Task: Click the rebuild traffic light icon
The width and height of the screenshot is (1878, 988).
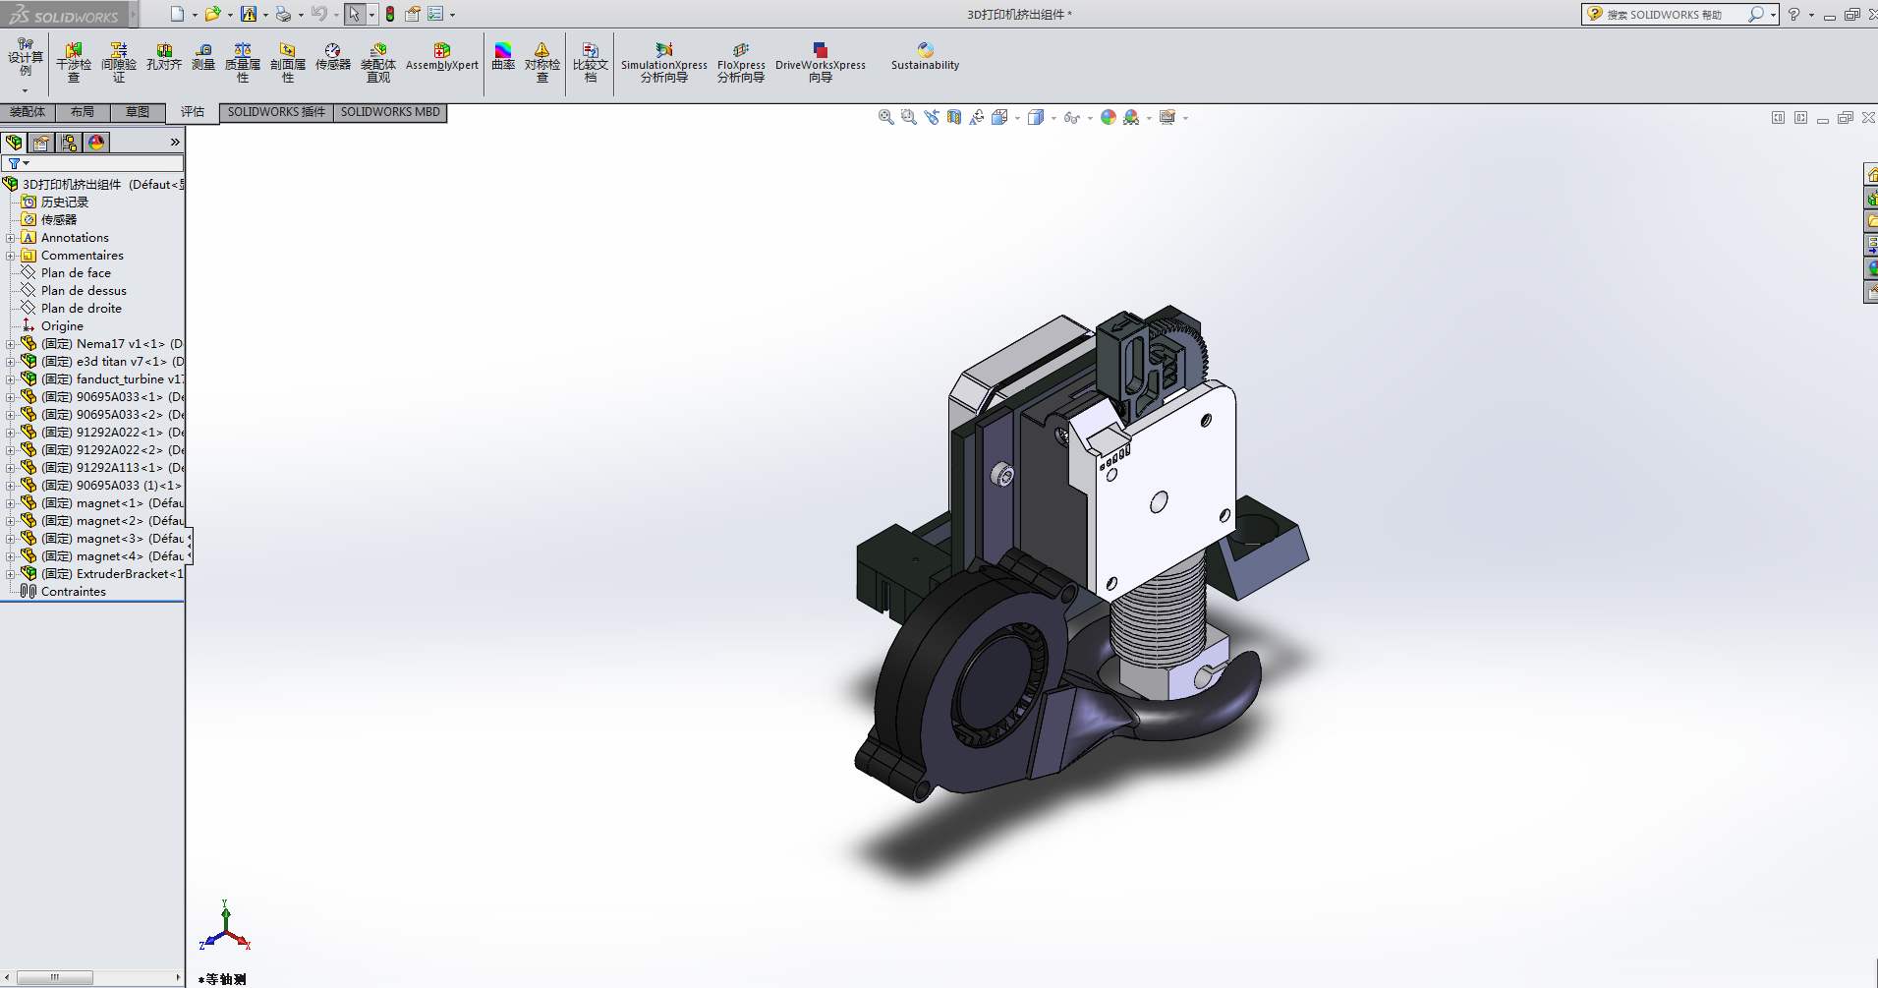Action: click(390, 14)
